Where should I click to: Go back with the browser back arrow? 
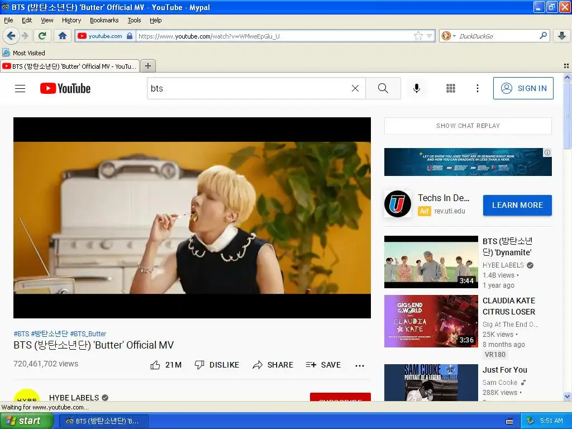(10, 36)
